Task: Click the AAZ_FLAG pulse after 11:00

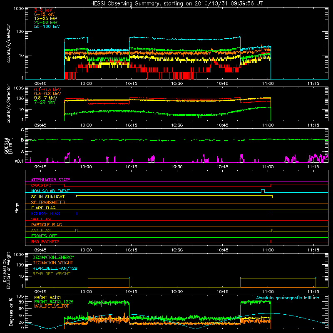Action: [272, 230]
